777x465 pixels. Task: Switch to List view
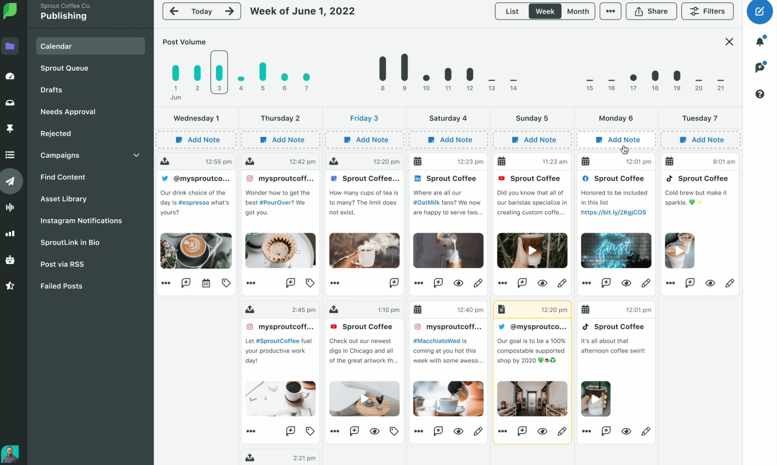tap(512, 11)
